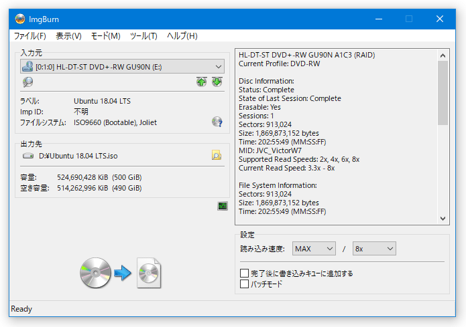Open the ツール(T) menu
466x327 pixels.
pos(143,36)
